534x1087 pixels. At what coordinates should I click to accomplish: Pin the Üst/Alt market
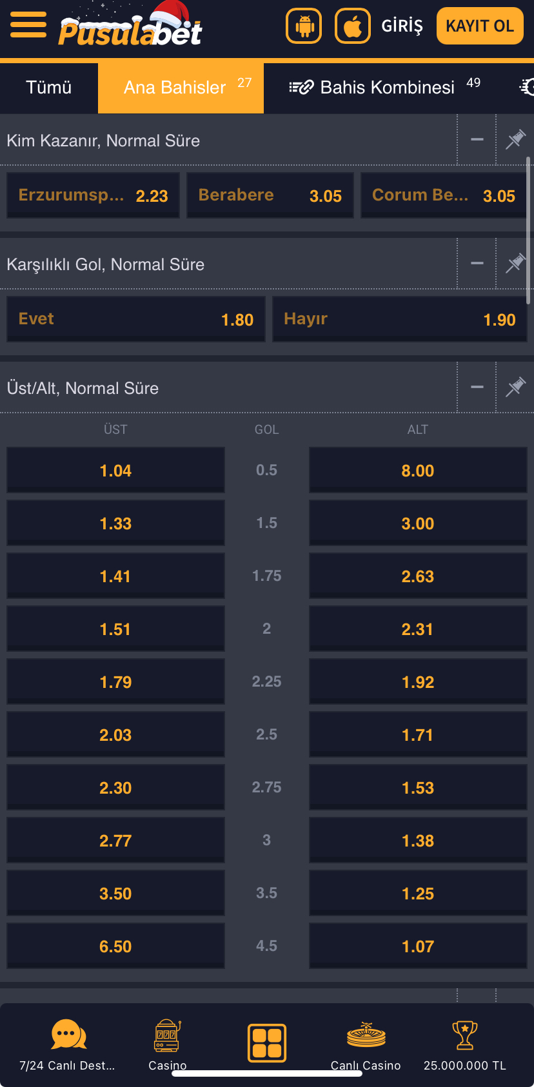coord(515,387)
